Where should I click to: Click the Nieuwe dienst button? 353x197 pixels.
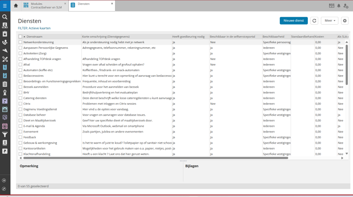293,21
